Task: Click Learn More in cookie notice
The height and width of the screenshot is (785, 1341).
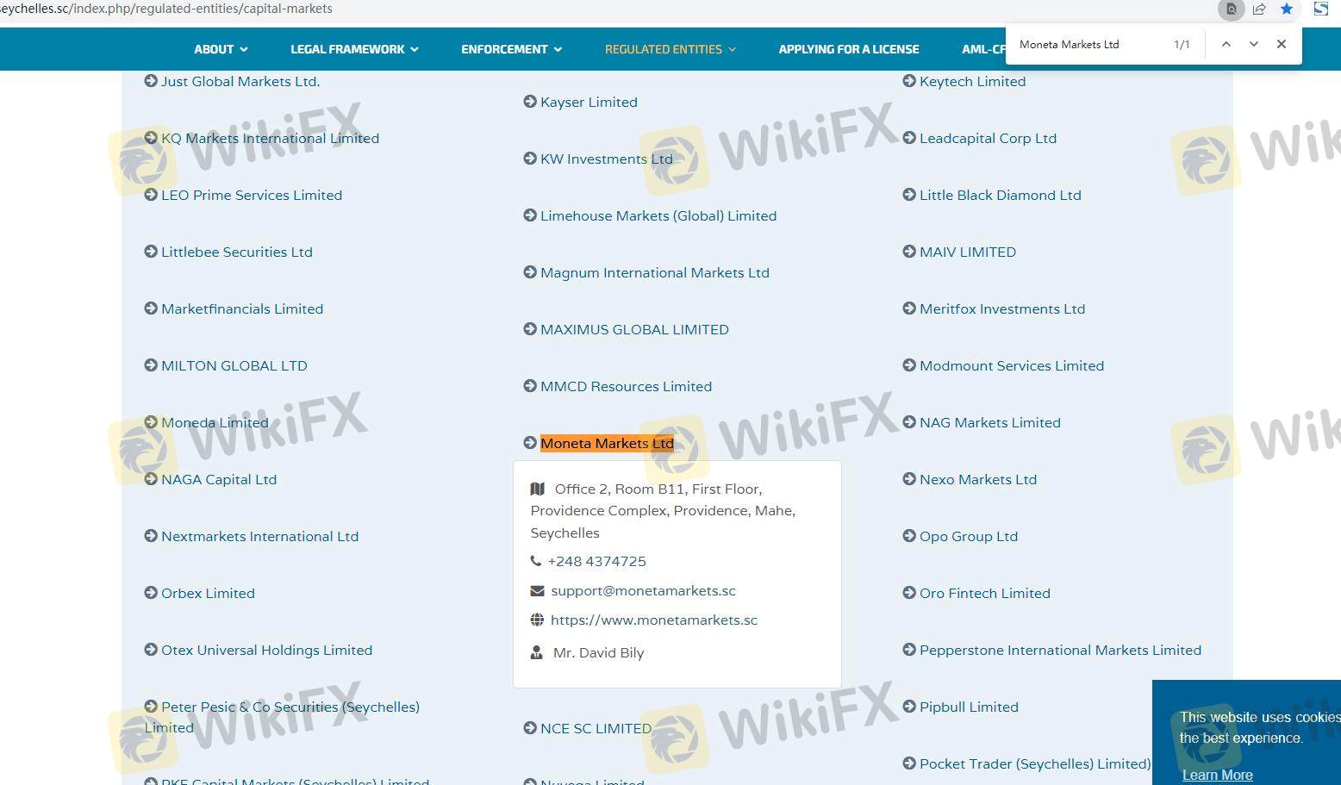Action: [1217, 775]
